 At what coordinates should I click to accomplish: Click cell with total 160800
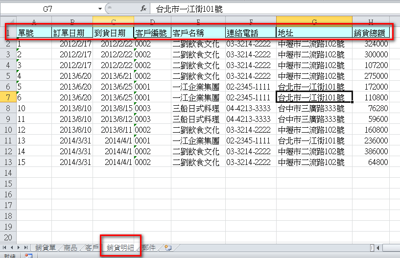pyautogui.click(x=371, y=130)
